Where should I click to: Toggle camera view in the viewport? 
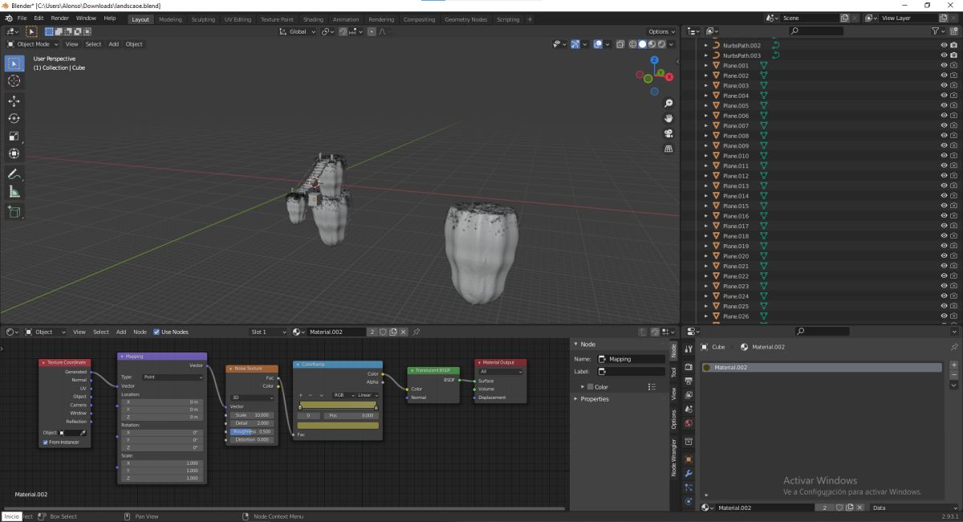click(x=668, y=133)
